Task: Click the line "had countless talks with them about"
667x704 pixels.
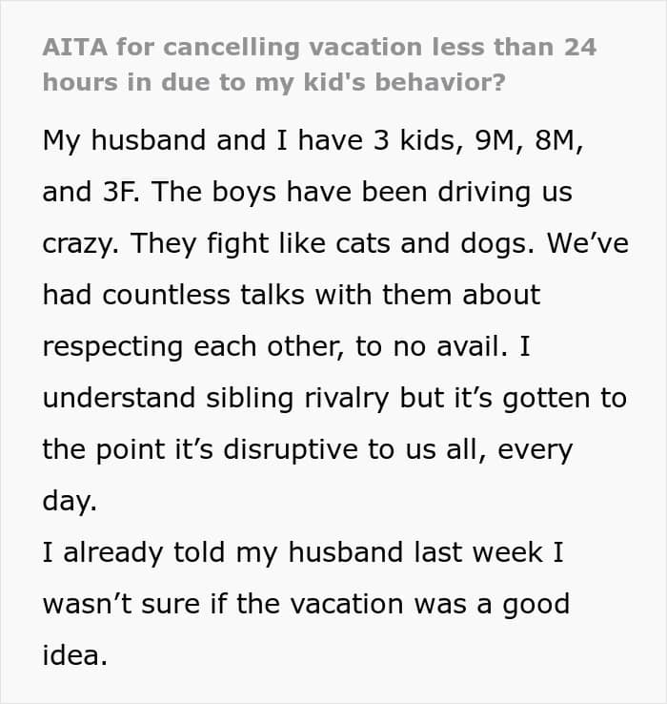Action: pos(291,295)
